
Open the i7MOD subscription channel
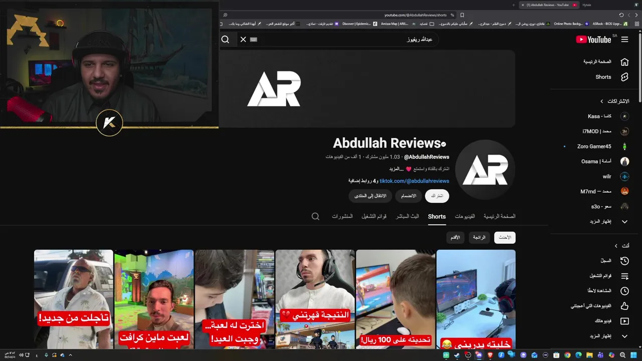(x=605, y=131)
